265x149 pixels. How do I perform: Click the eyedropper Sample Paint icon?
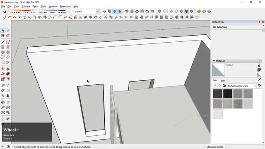(259, 80)
